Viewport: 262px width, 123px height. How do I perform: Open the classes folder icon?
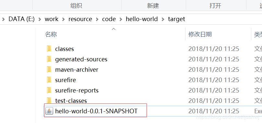tap(49, 49)
